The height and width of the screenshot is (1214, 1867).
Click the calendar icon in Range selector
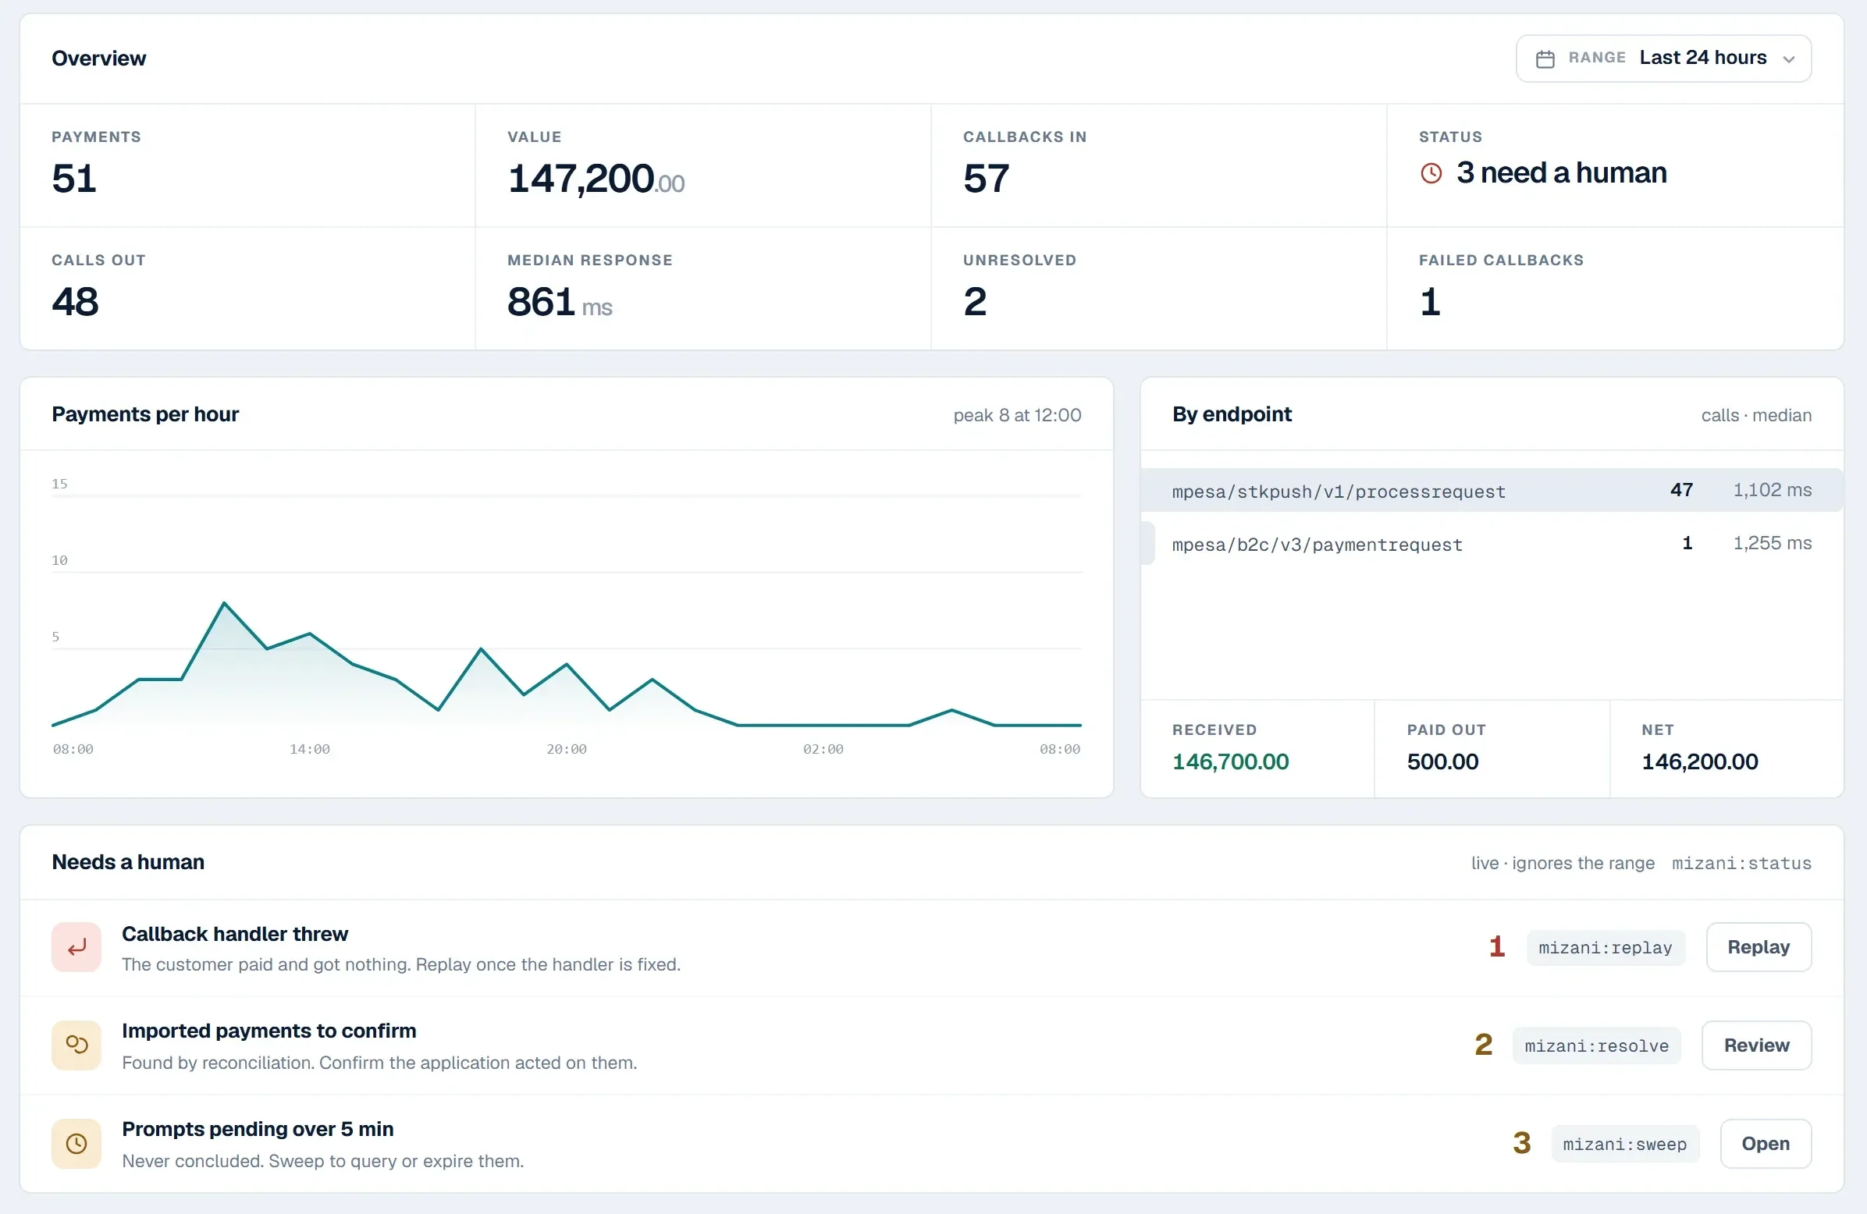[x=1545, y=59]
